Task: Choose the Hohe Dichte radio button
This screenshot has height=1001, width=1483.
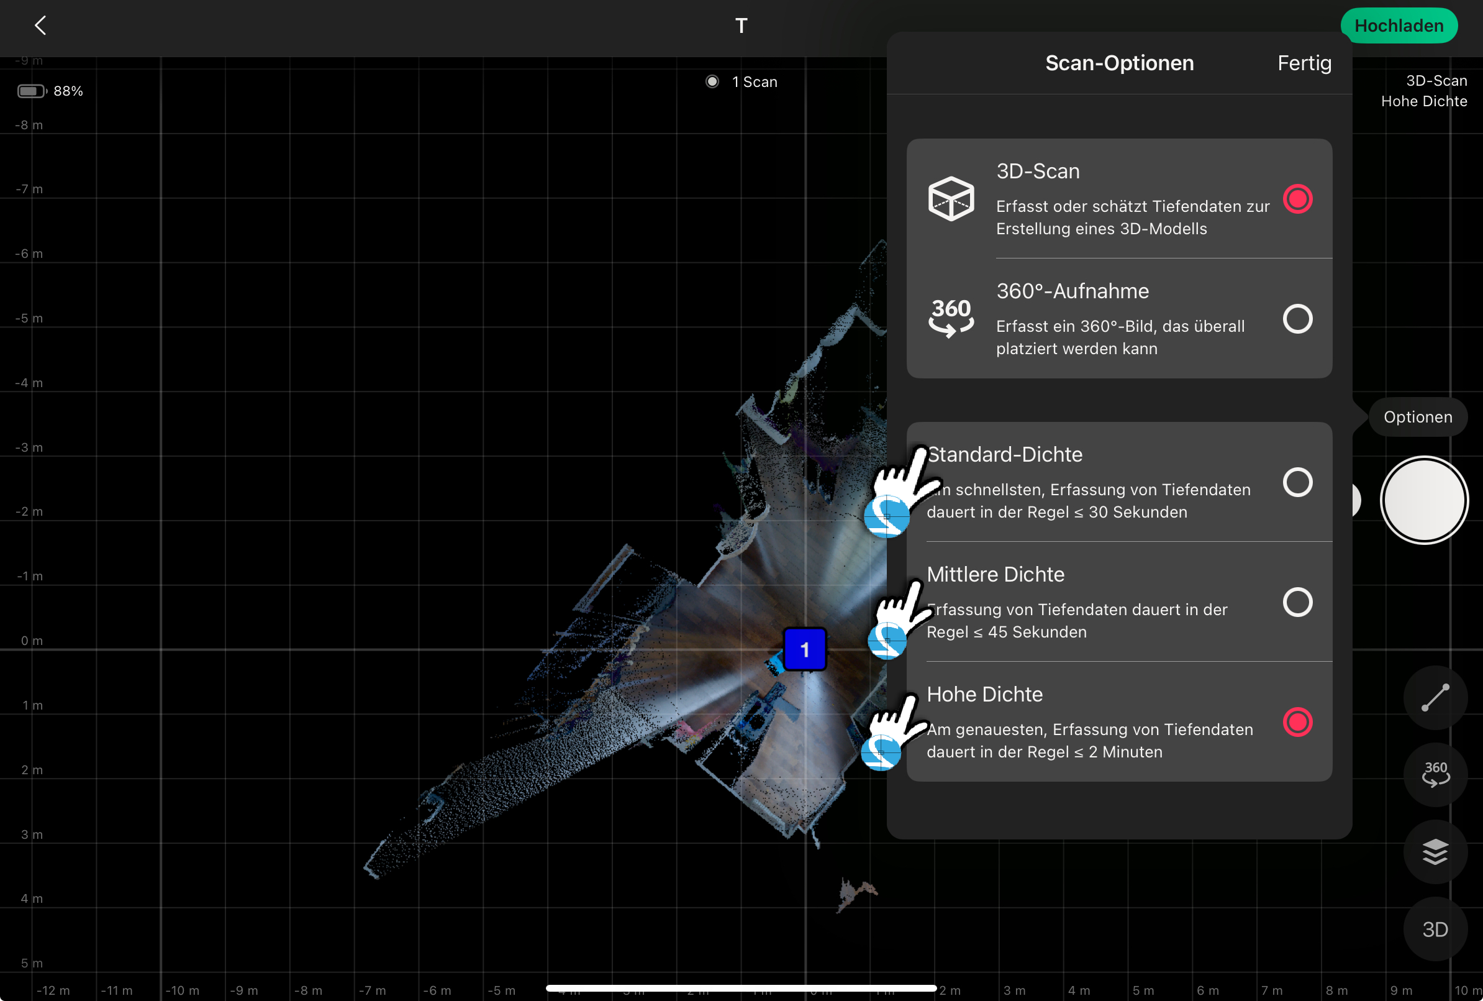Action: coord(1297,722)
